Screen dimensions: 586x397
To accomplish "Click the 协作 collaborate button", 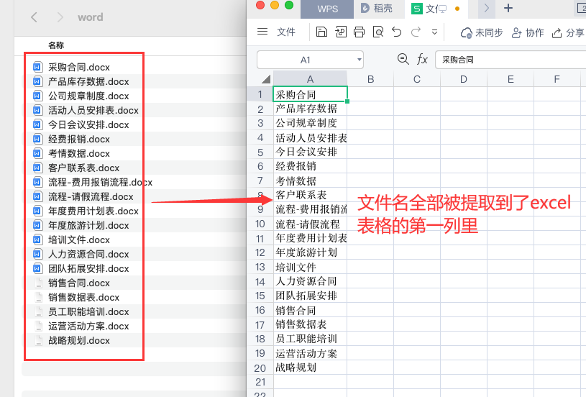I will tap(527, 32).
